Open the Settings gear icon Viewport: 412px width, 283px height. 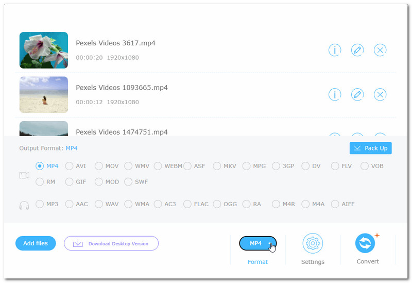[x=312, y=243]
